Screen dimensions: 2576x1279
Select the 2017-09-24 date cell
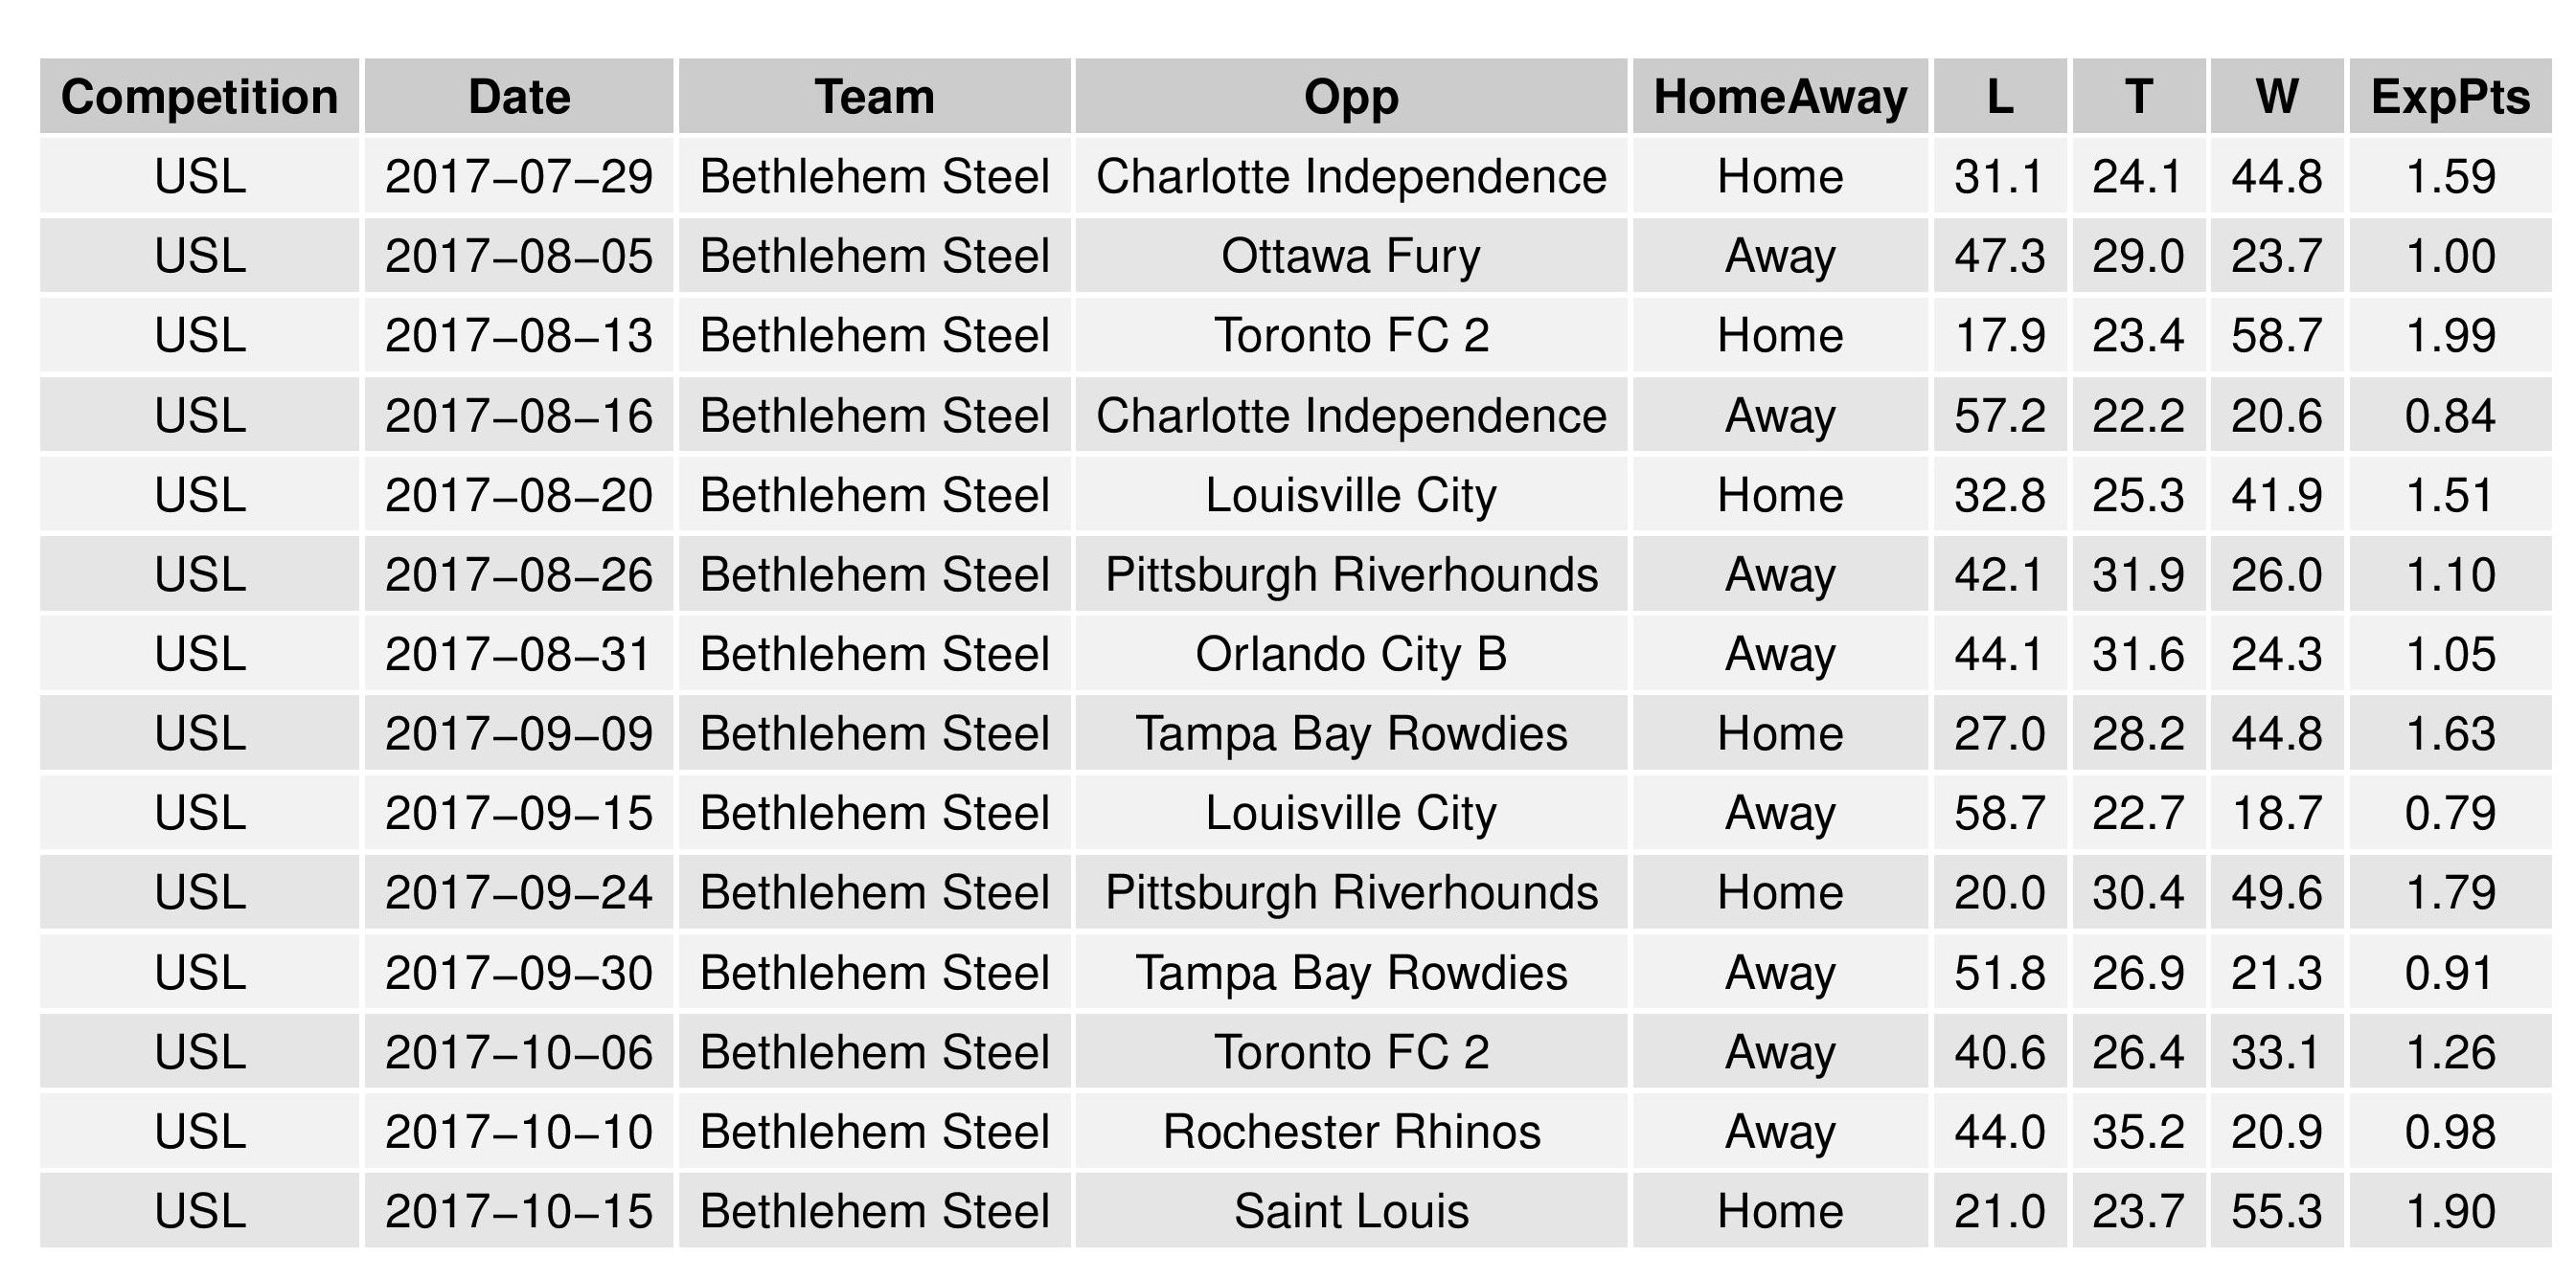[519, 892]
